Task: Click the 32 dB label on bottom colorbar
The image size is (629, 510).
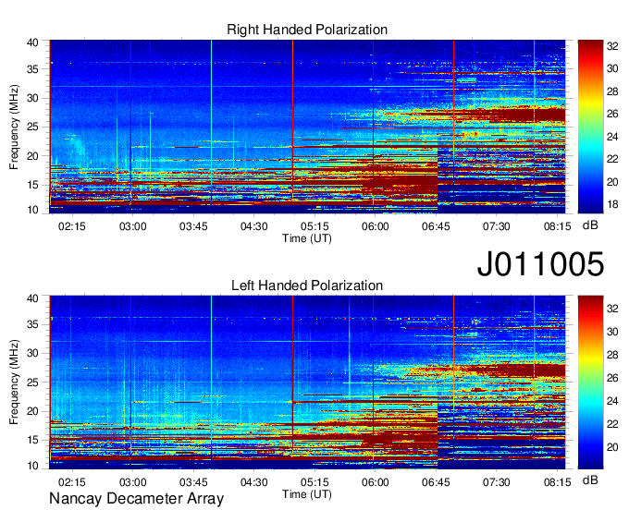Action: (612, 309)
